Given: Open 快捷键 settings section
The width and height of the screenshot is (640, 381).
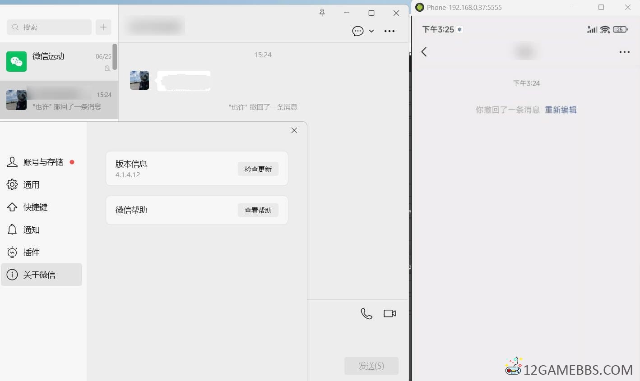Looking at the screenshot, I should pyautogui.click(x=35, y=207).
